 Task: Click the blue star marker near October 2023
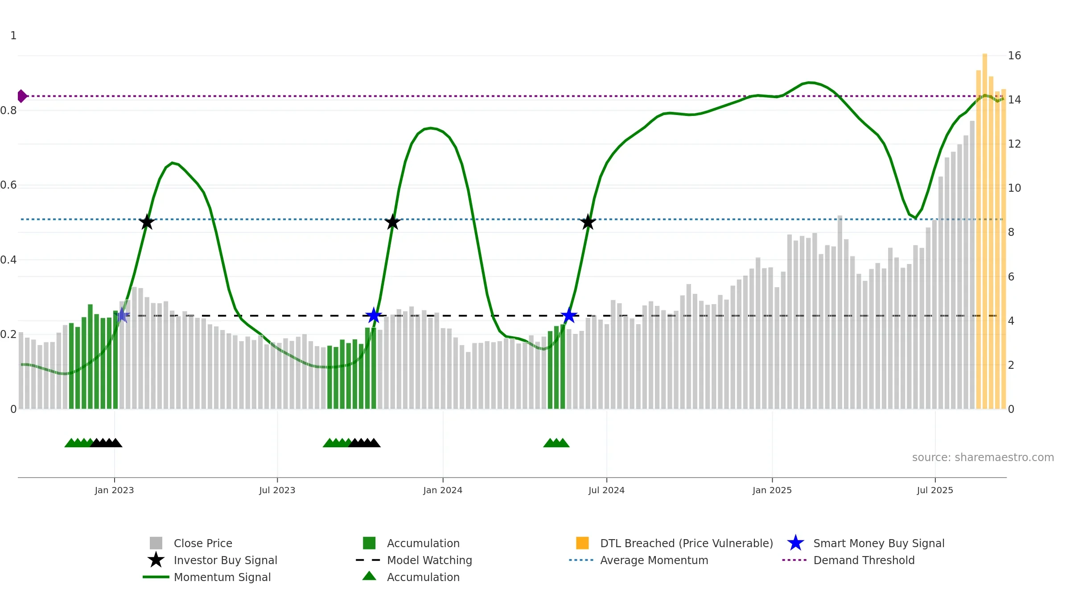coord(374,315)
